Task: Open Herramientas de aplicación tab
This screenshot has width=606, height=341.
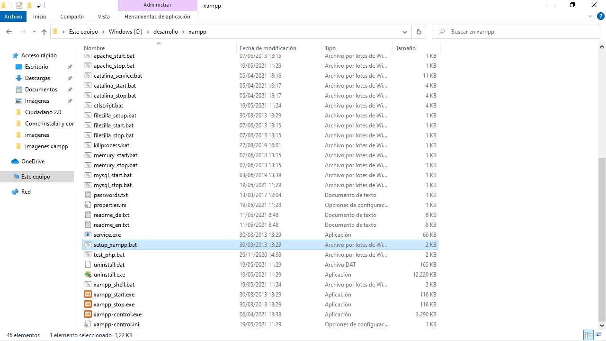Action: click(x=157, y=16)
